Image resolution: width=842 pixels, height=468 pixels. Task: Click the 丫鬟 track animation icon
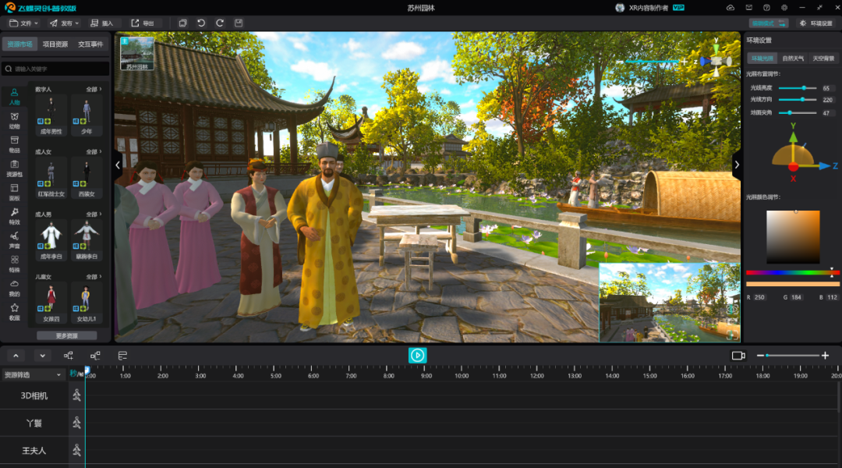pyautogui.click(x=76, y=423)
